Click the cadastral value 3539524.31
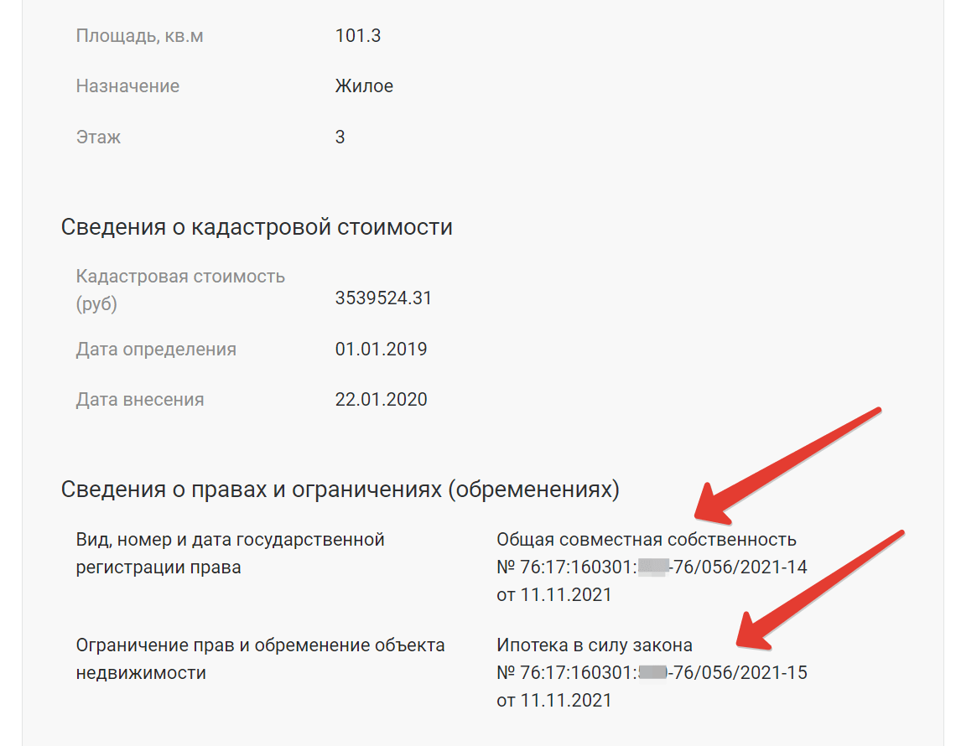The image size is (956, 746). (383, 298)
